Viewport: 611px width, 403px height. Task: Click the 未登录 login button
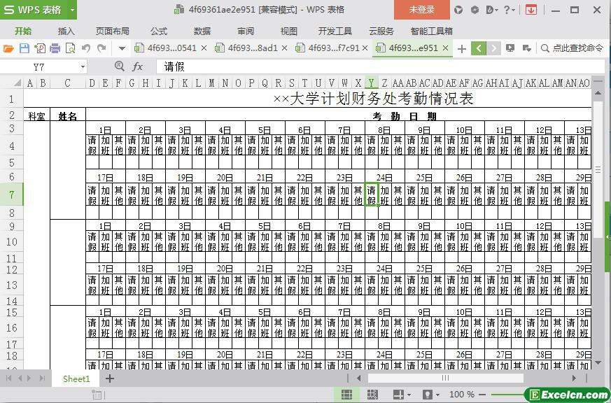tap(422, 10)
